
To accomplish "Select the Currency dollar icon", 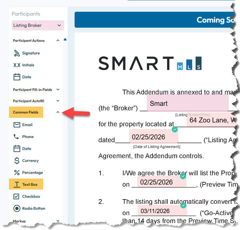I will pyautogui.click(x=17, y=161).
